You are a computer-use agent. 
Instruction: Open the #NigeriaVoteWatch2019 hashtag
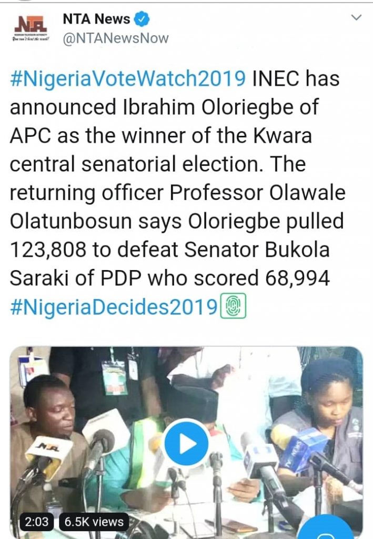pyautogui.click(x=128, y=79)
